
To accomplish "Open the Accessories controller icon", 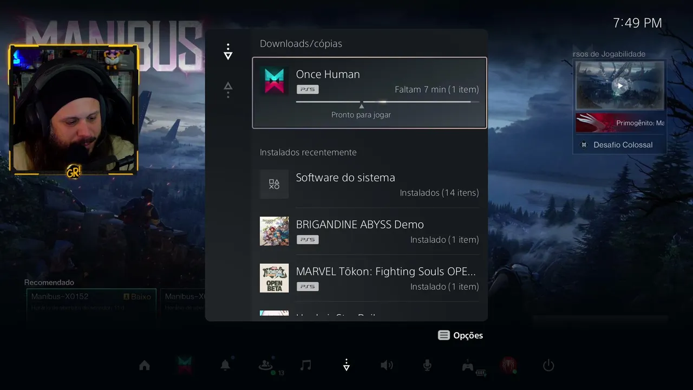I will 468,366.
